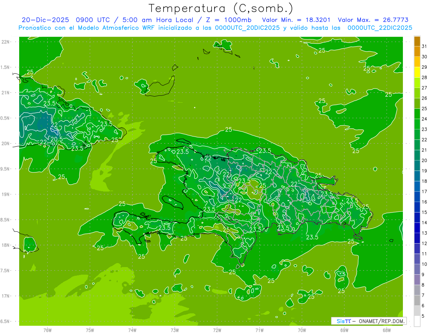Click the "74W" longitude axis label
Image resolution: width=434 pixels, height=335 pixels.
(x=132, y=330)
